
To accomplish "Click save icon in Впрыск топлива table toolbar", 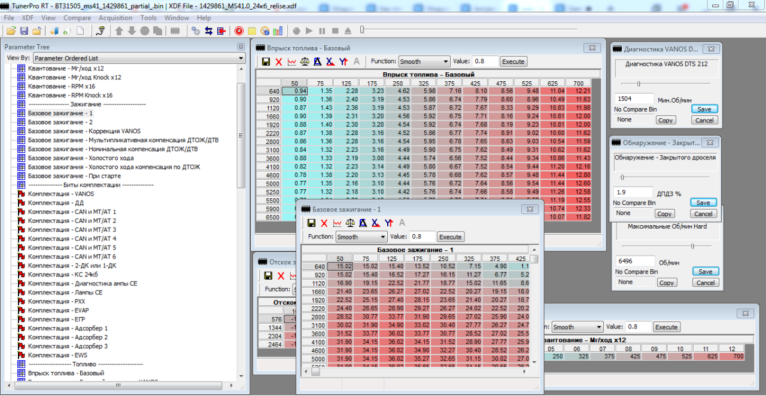I will (266, 62).
